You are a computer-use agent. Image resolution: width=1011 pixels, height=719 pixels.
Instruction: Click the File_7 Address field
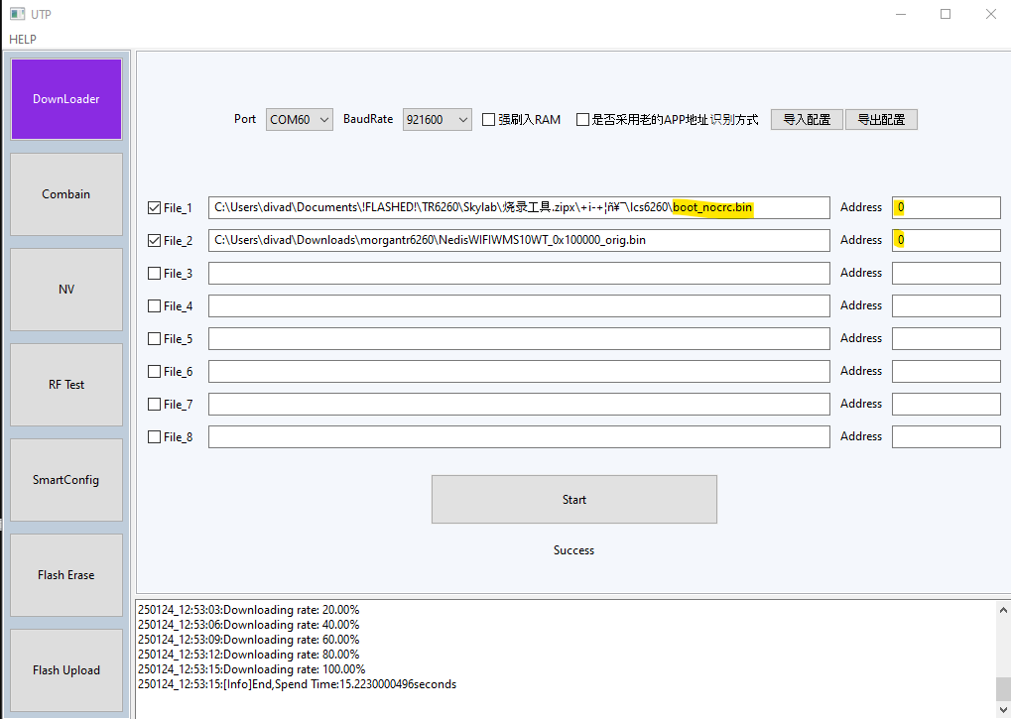point(946,404)
